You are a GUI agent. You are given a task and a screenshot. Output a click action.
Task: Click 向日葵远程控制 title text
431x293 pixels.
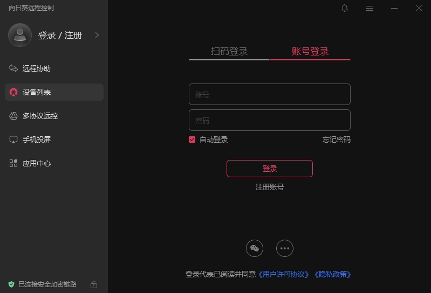point(31,8)
